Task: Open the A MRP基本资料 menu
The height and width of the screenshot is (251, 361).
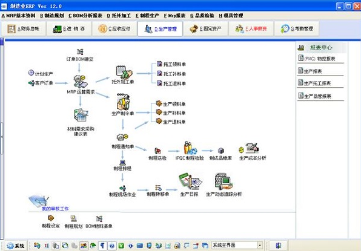Action: pyautogui.click(x=18, y=16)
